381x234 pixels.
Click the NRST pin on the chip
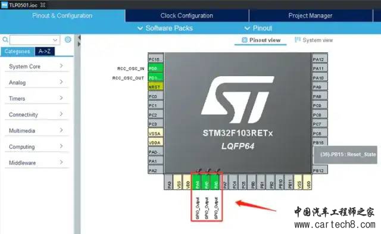[x=155, y=87]
